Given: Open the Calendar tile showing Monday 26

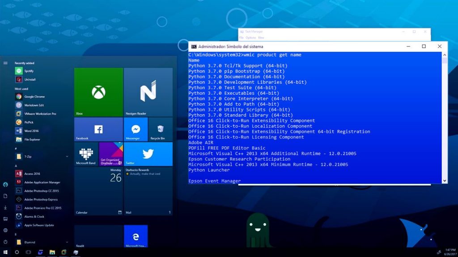Looking at the screenshot, I should point(98,191).
